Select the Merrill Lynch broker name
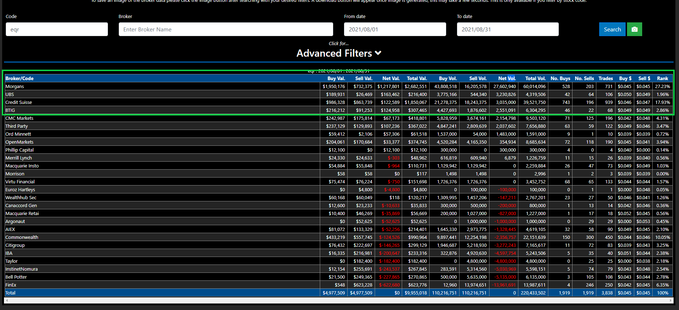The height and width of the screenshot is (310, 679). coord(18,158)
